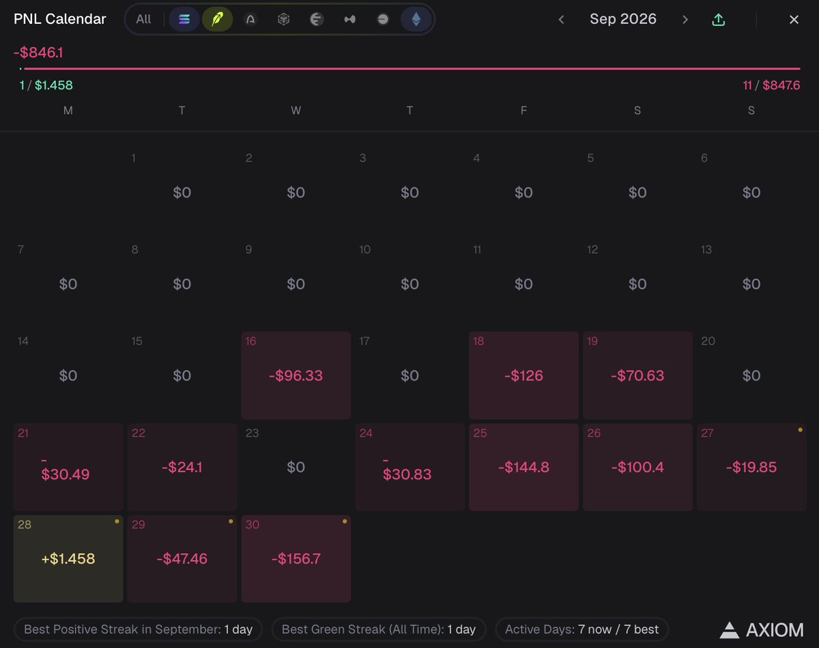Select the Hyperliquid bowtie chain icon
This screenshot has height=648, width=819.
(x=349, y=19)
